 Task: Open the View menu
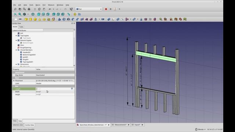(x=25, y=5)
